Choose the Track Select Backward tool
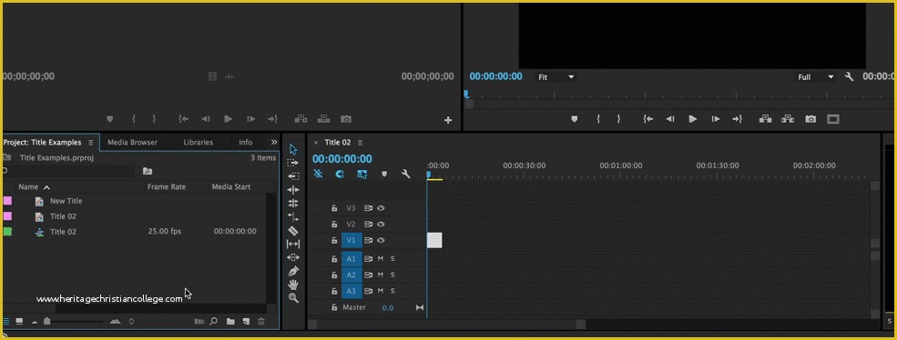Viewport: 897px width, 340px height. pyautogui.click(x=293, y=176)
